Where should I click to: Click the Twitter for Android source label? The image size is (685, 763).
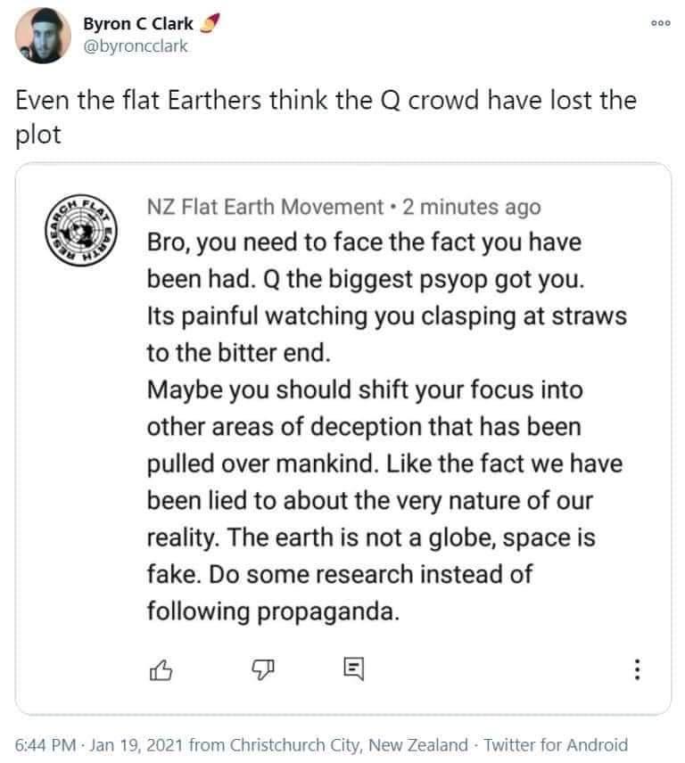(x=555, y=744)
